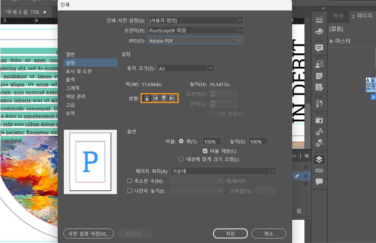Select 설정 in the print category list
376x243 pixels.
pos(91,63)
